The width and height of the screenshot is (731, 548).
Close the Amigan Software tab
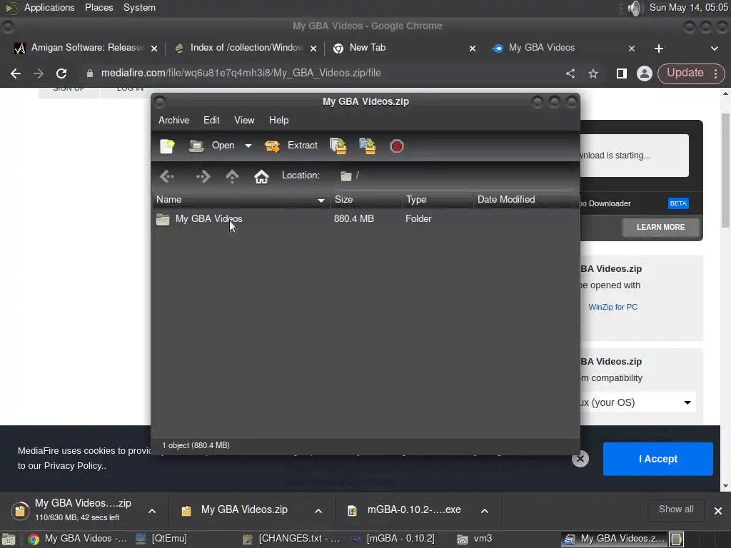[154, 49]
